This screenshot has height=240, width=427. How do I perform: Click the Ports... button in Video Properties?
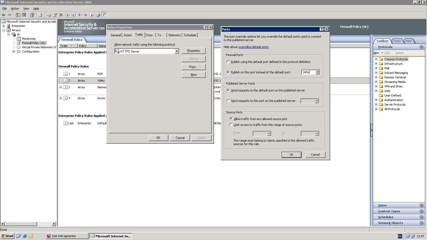coord(193,67)
